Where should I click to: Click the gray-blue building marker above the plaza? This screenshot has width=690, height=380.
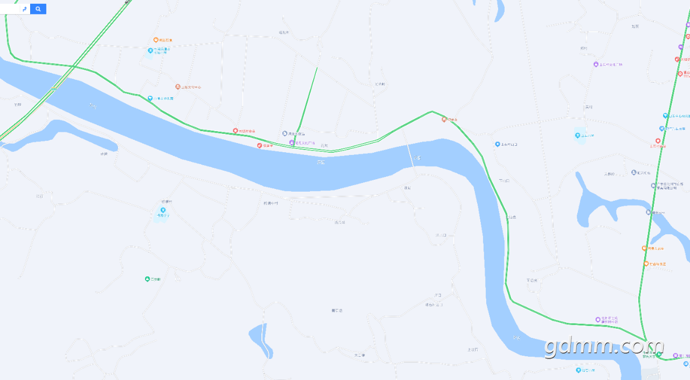point(285,133)
